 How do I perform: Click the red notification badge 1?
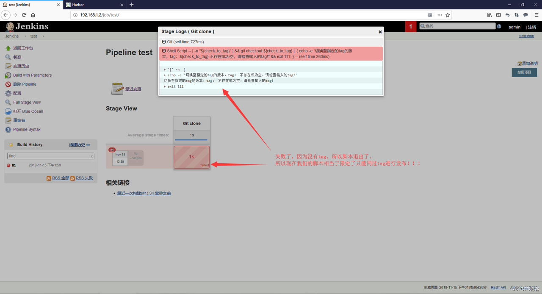(410, 26)
